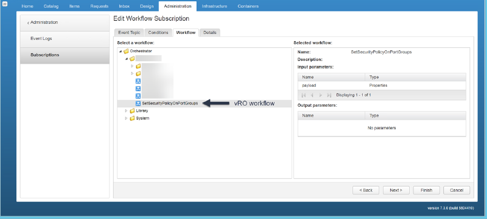Click output parameters Type column header

coord(415,116)
